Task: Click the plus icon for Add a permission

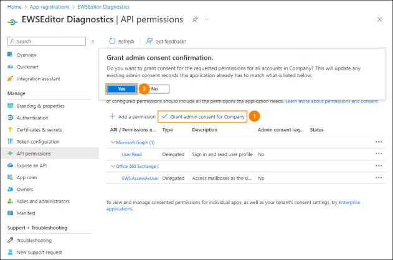Action: pos(112,116)
